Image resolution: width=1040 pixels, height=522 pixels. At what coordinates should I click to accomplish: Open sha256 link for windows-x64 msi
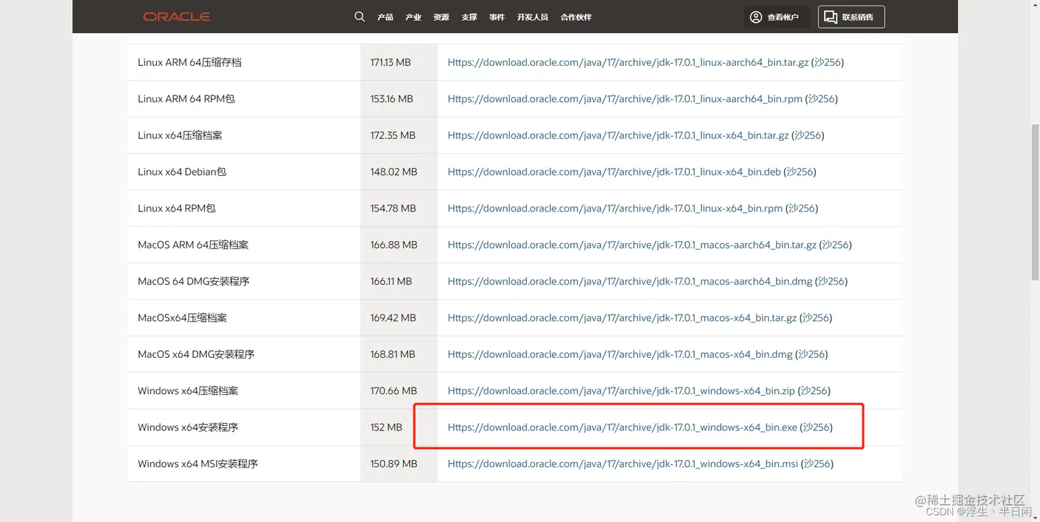click(x=817, y=464)
